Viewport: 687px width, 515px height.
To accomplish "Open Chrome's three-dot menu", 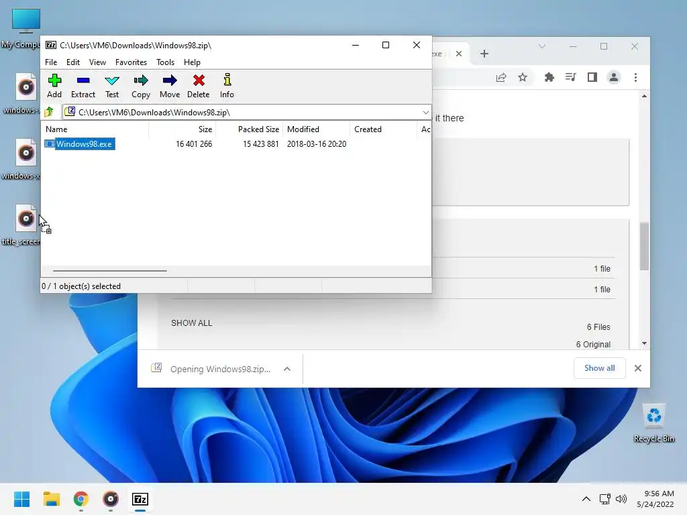I will (636, 78).
